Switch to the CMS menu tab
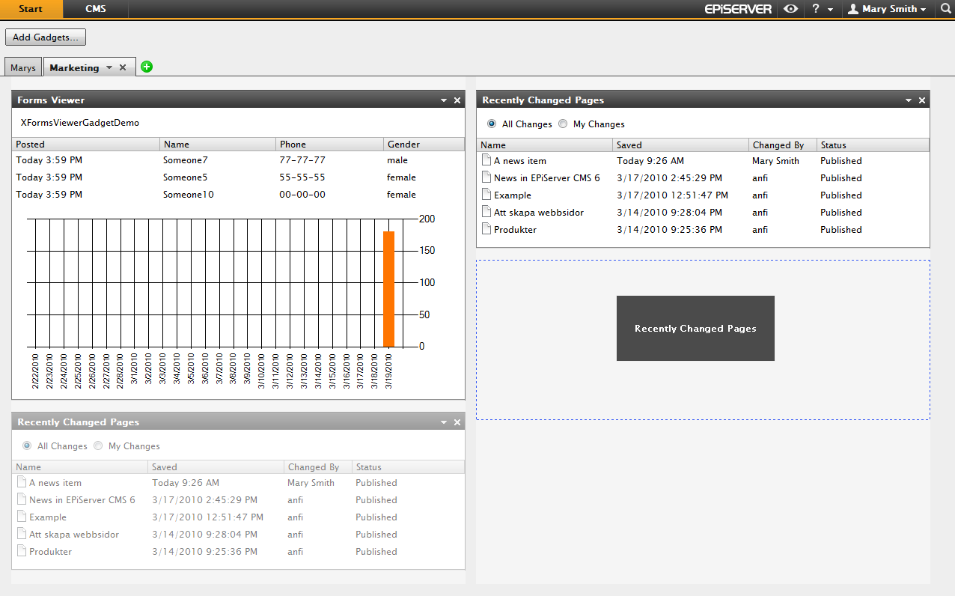 click(x=96, y=9)
